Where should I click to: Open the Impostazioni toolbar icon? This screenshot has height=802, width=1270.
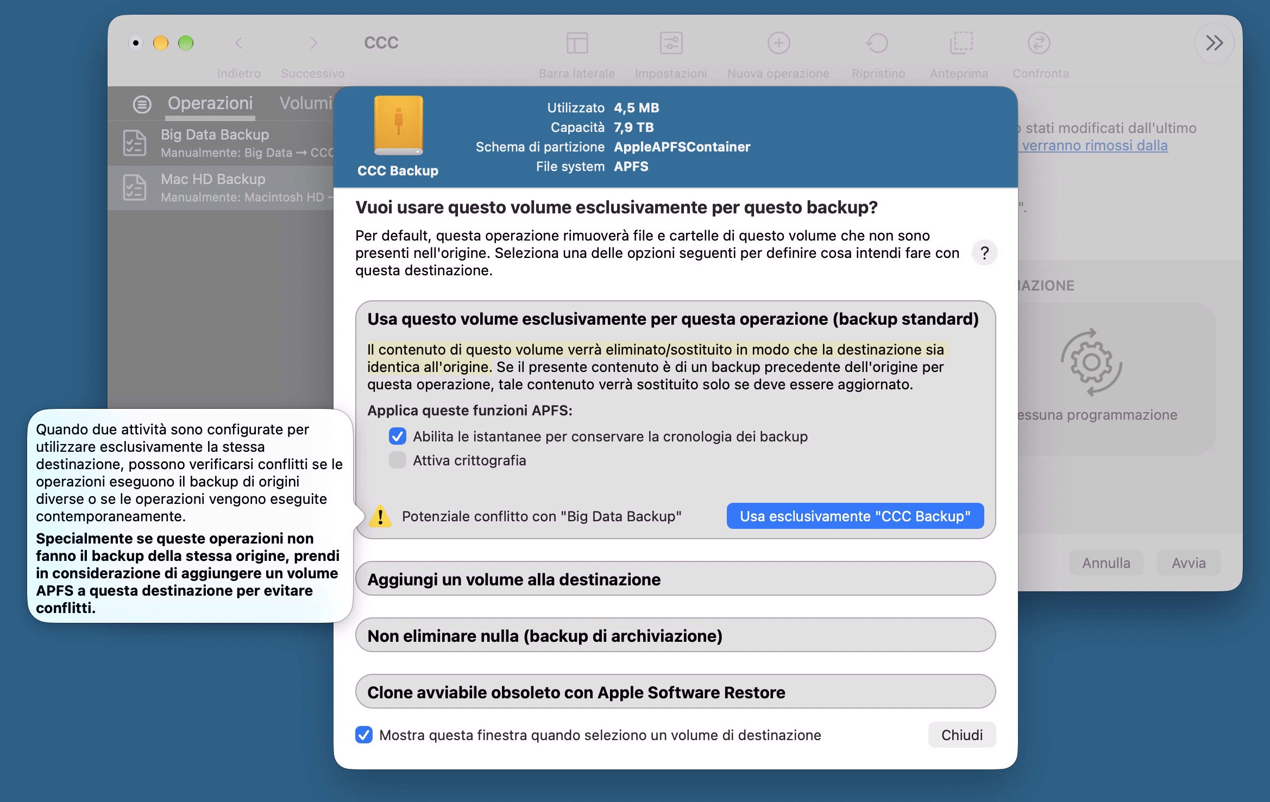pos(671,43)
